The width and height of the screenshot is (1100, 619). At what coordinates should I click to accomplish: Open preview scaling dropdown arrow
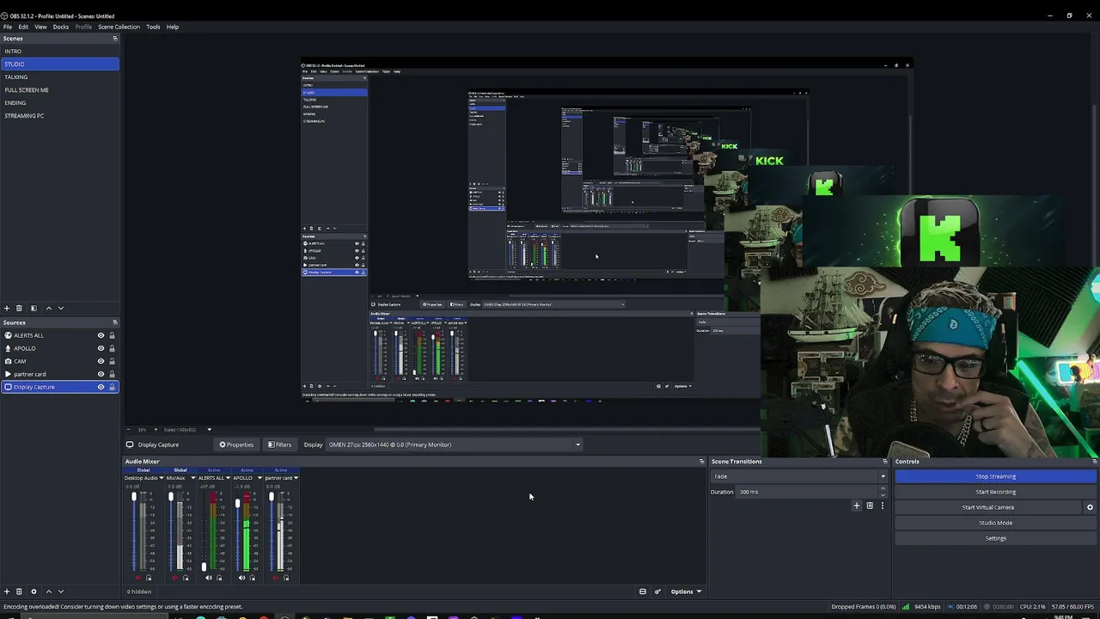[209, 429]
